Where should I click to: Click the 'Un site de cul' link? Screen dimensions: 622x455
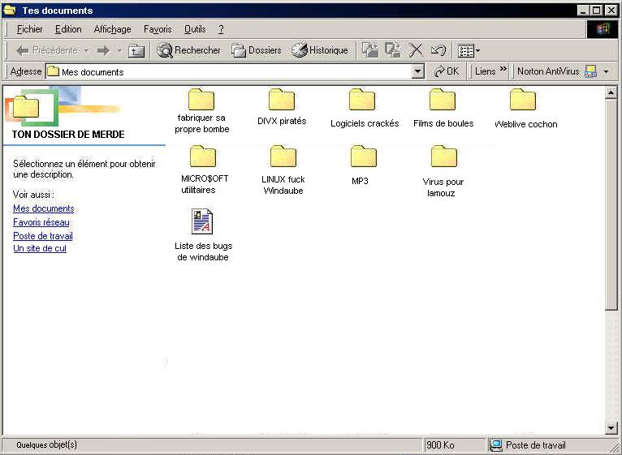pyautogui.click(x=40, y=248)
